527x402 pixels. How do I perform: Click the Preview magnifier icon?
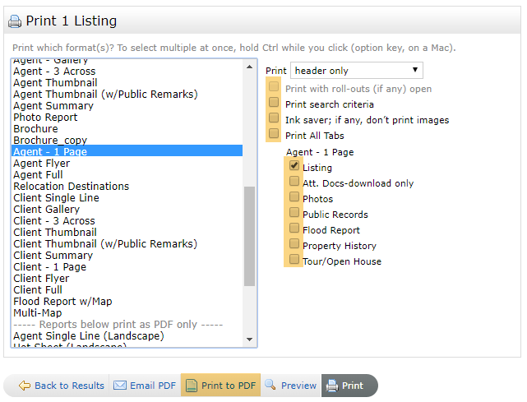tap(270, 386)
